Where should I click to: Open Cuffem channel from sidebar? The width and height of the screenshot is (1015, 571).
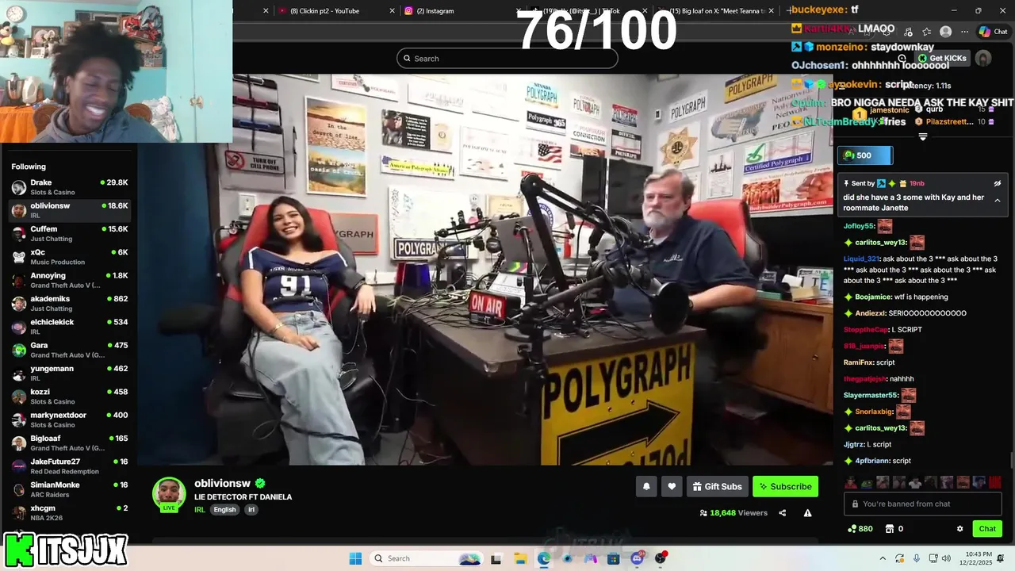pos(70,233)
